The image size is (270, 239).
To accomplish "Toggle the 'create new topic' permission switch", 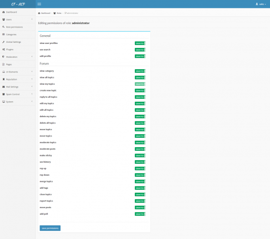I will tap(140, 91).
